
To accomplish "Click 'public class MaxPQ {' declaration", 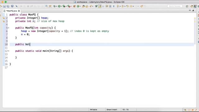I will click(24, 15).
